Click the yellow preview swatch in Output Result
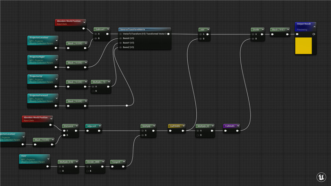This screenshot has height=186, width=331. tap(304, 46)
